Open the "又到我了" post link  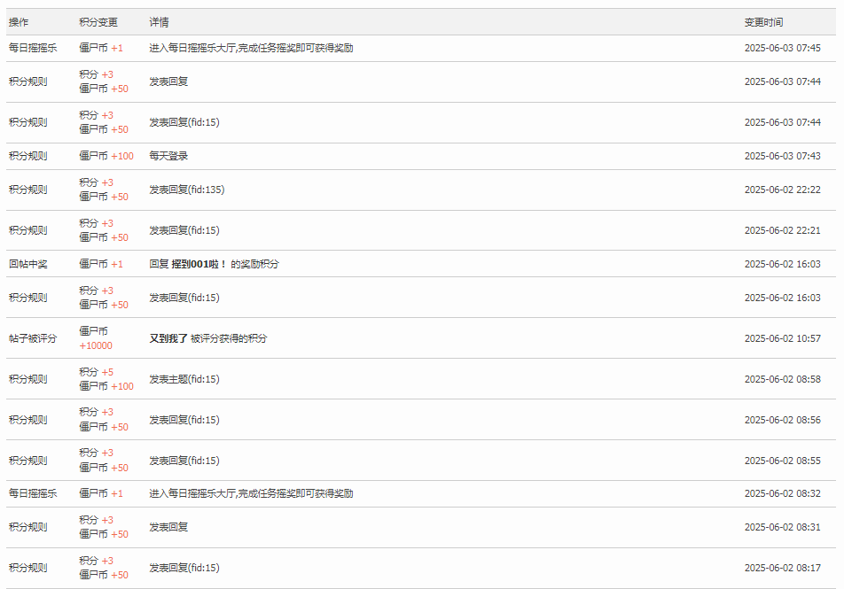click(168, 338)
